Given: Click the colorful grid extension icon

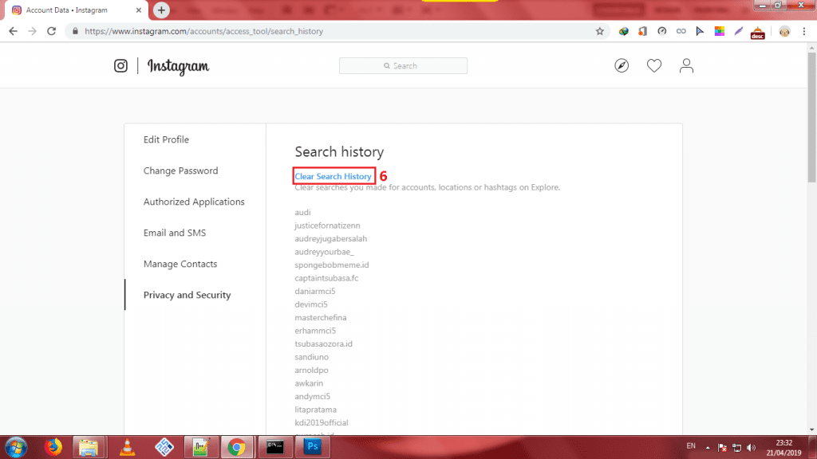Looking at the screenshot, I should (719, 31).
